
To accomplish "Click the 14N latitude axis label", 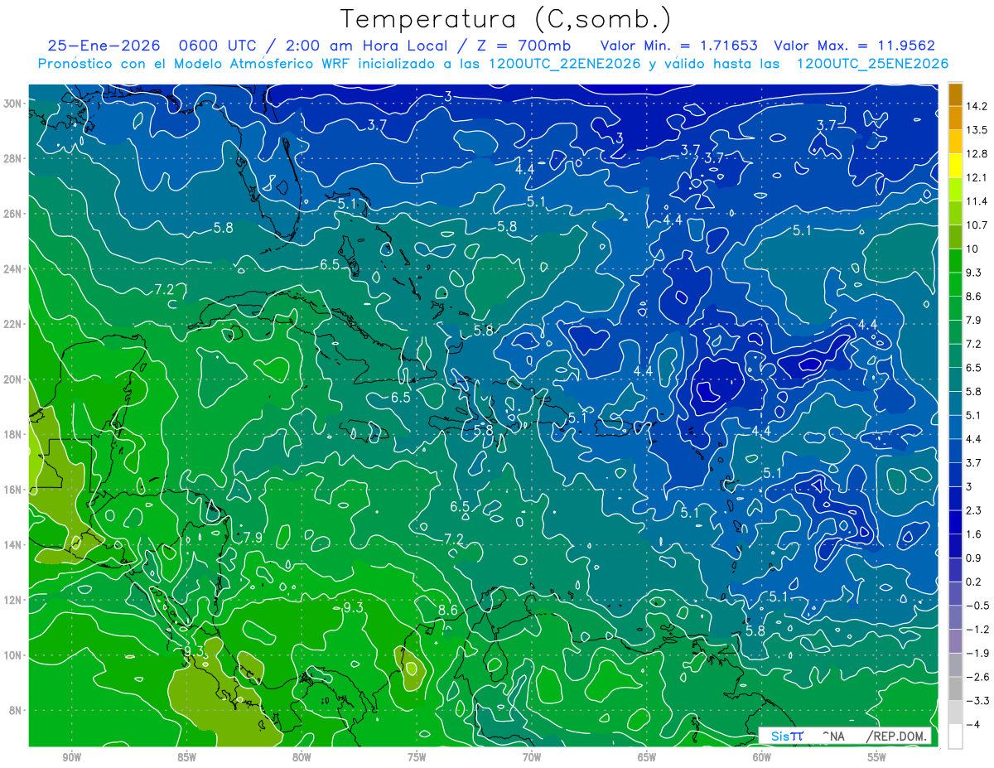I will 12,544.
